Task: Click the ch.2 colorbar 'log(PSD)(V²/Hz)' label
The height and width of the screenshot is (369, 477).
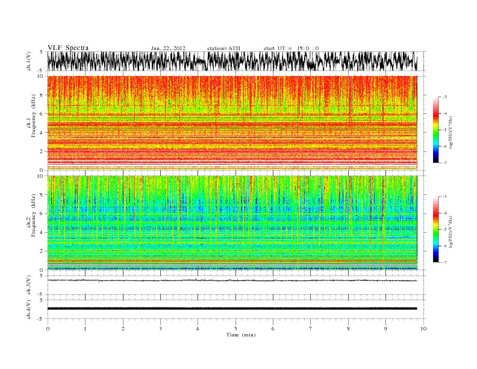Action: (450, 232)
